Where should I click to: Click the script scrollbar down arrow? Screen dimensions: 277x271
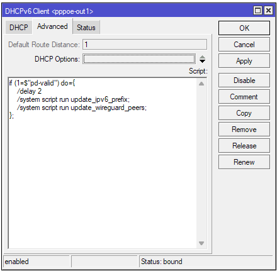click(x=201, y=243)
